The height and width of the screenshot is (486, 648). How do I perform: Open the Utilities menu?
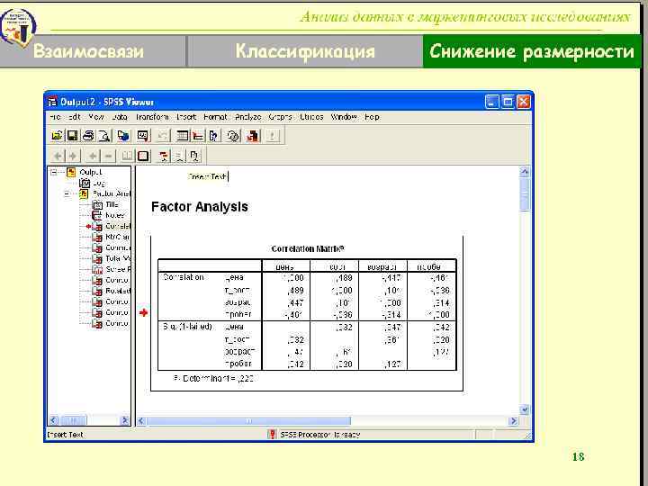311,117
